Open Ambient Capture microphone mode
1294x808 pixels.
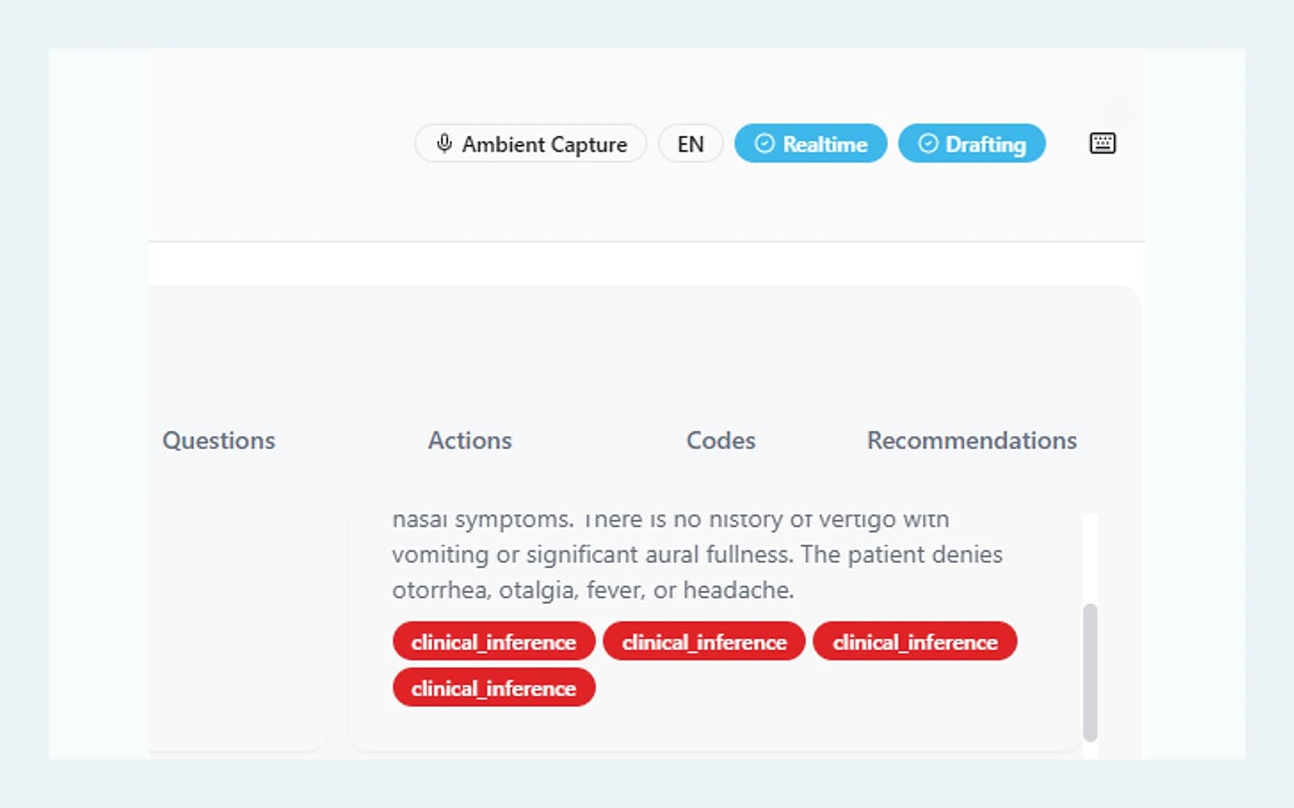pyautogui.click(x=531, y=144)
